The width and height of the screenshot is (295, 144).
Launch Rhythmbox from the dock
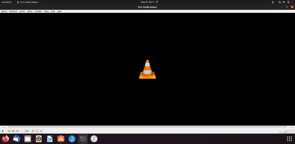pos(39,139)
